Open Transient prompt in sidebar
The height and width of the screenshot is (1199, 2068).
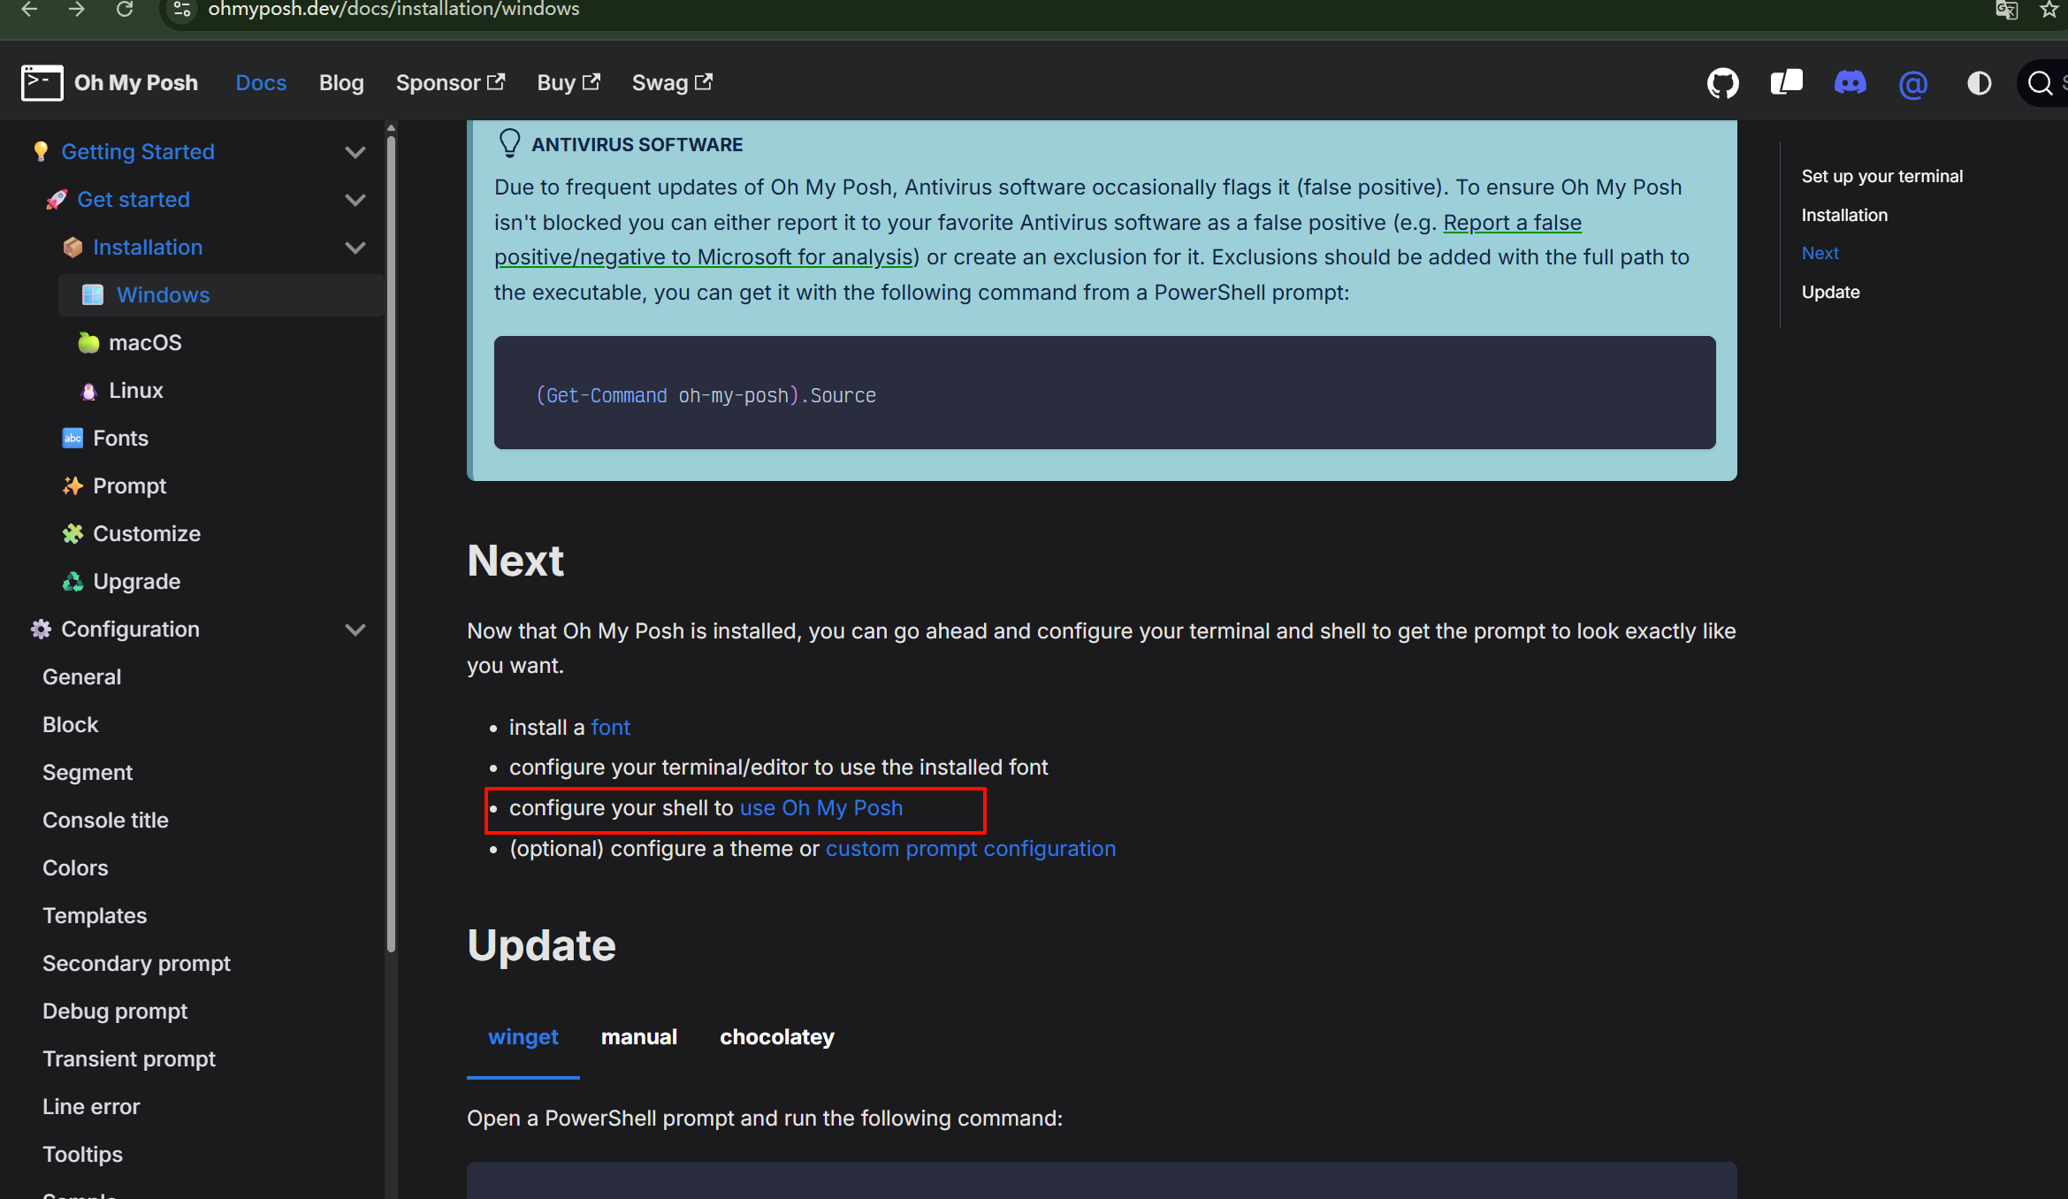click(129, 1058)
